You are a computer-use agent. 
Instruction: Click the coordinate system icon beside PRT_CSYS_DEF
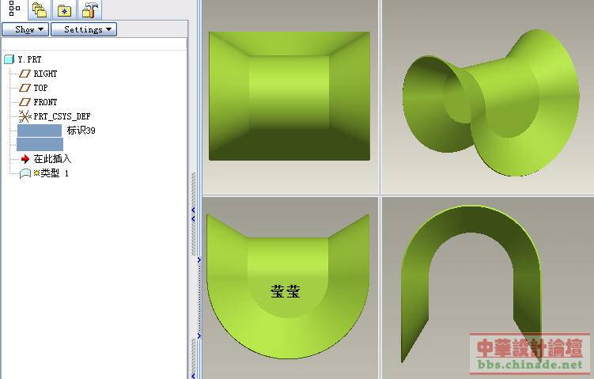coord(25,116)
